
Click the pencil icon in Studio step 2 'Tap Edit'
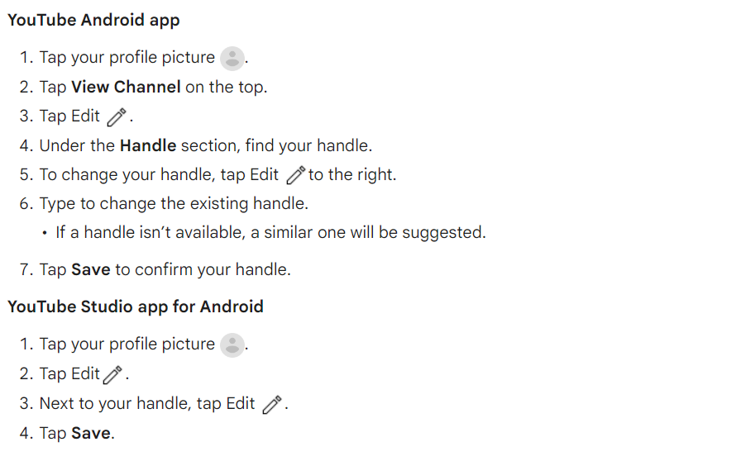[x=112, y=375]
